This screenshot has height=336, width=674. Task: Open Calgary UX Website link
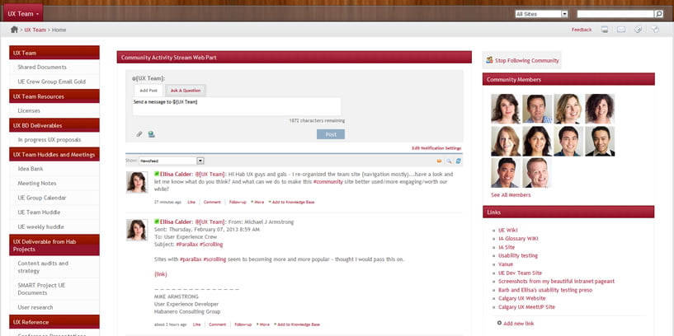(x=521, y=298)
